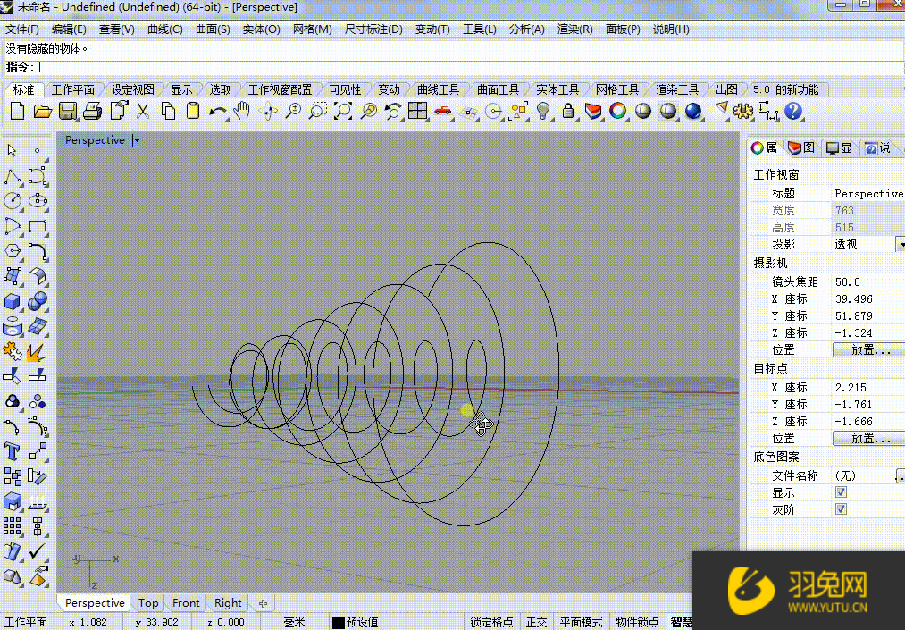This screenshot has width=905, height=630.
Task: Switch to the Front viewport tab
Action: coord(186,603)
